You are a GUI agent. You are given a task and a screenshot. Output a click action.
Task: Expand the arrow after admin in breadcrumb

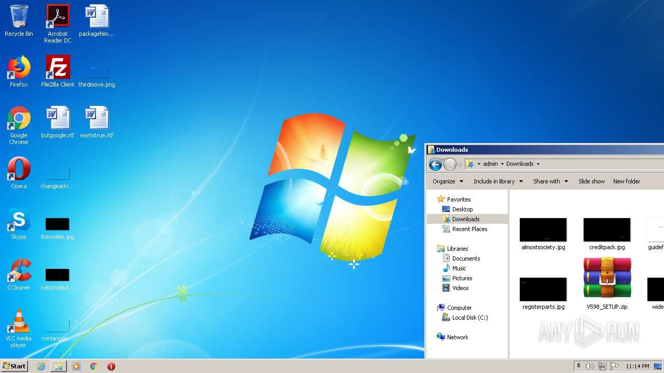pyautogui.click(x=502, y=164)
